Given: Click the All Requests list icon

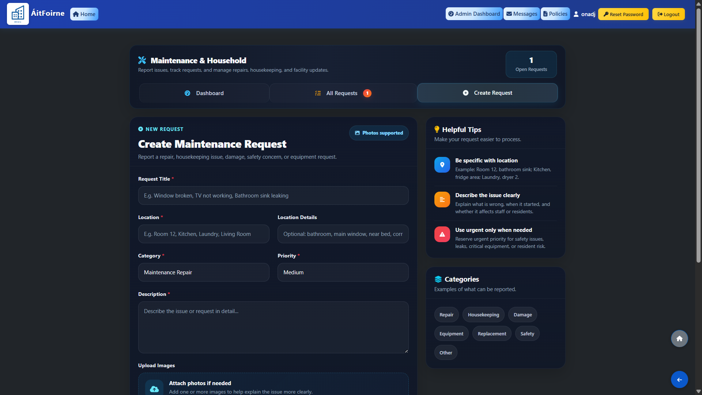Looking at the screenshot, I should pos(318,93).
